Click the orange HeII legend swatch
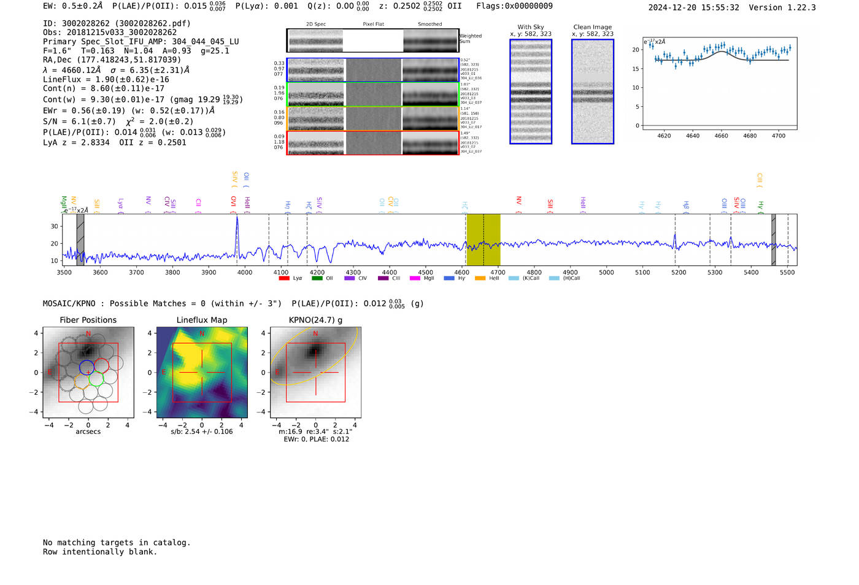Image resolution: width=859 pixels, height=585 pixels. (480, 279)
